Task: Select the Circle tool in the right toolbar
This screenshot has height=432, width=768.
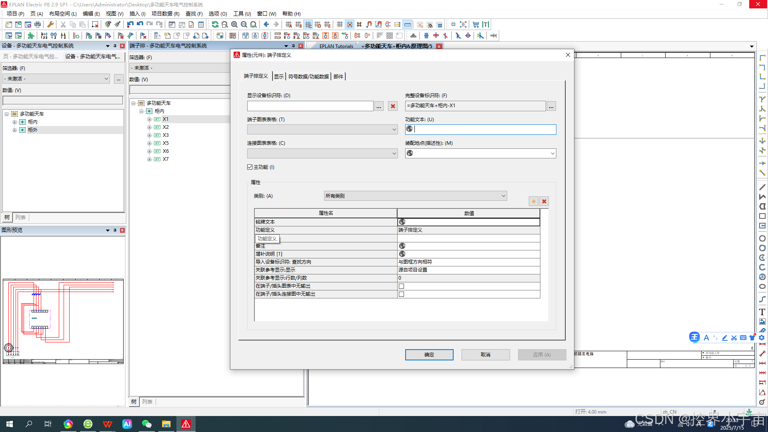Action: [x=762, y=238]
